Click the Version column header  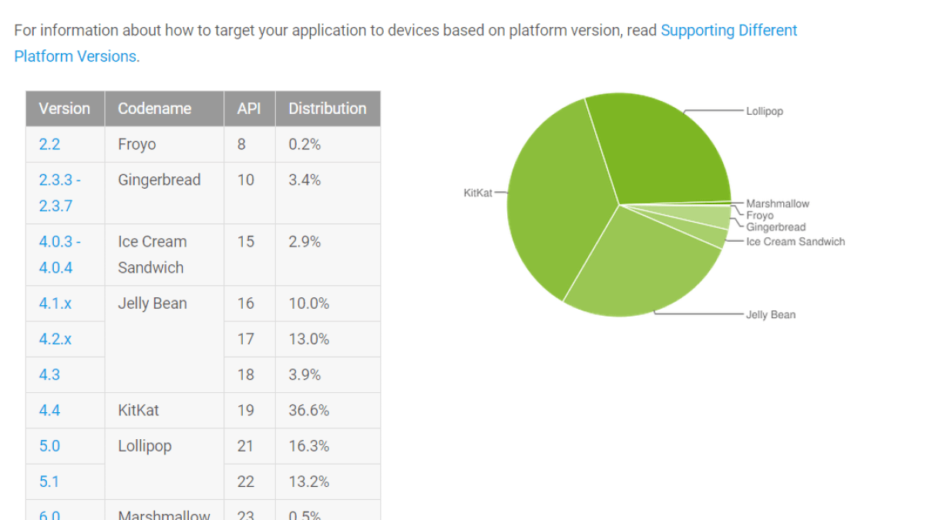(65, 109)
